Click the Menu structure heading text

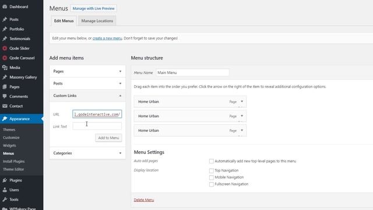[x=147, y=58]
